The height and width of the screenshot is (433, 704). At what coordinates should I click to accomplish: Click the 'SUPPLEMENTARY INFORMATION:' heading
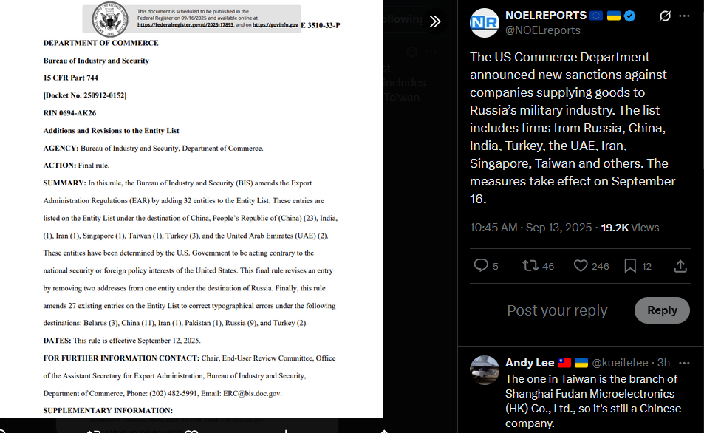(108, 410)
